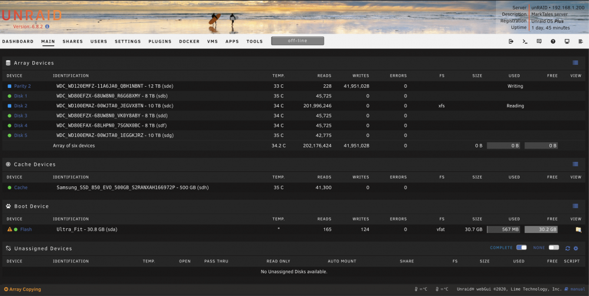
Task: Click the off-line status button
Action: click(297, 41)
